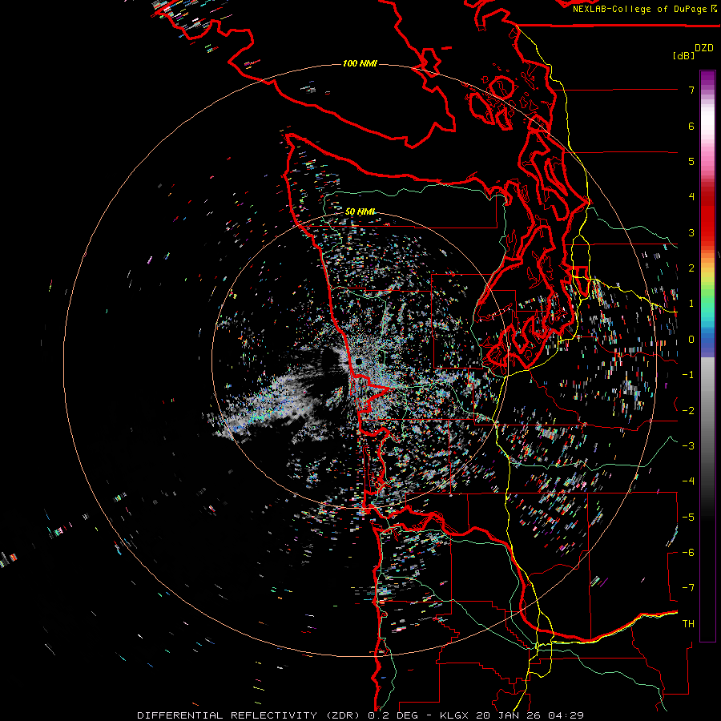Click the -4 value on the color scale
Screen dimensions: 721x721
tap(688, 481)
